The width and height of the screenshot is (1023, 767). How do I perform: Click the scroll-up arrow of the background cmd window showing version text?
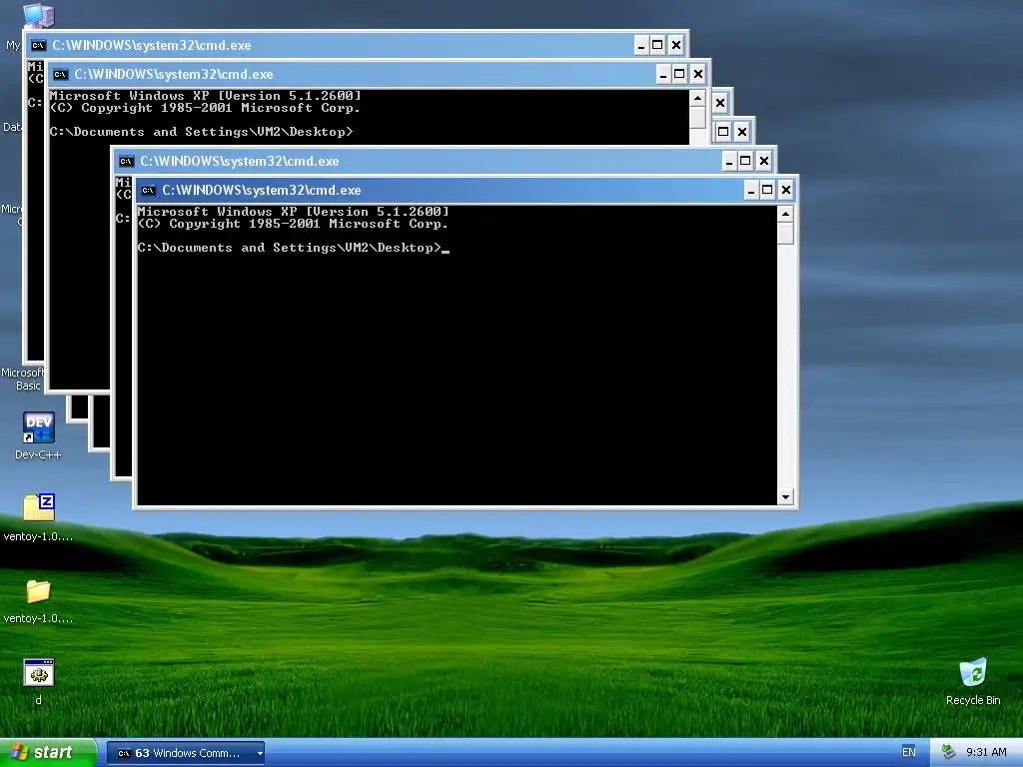pos(697,99)
